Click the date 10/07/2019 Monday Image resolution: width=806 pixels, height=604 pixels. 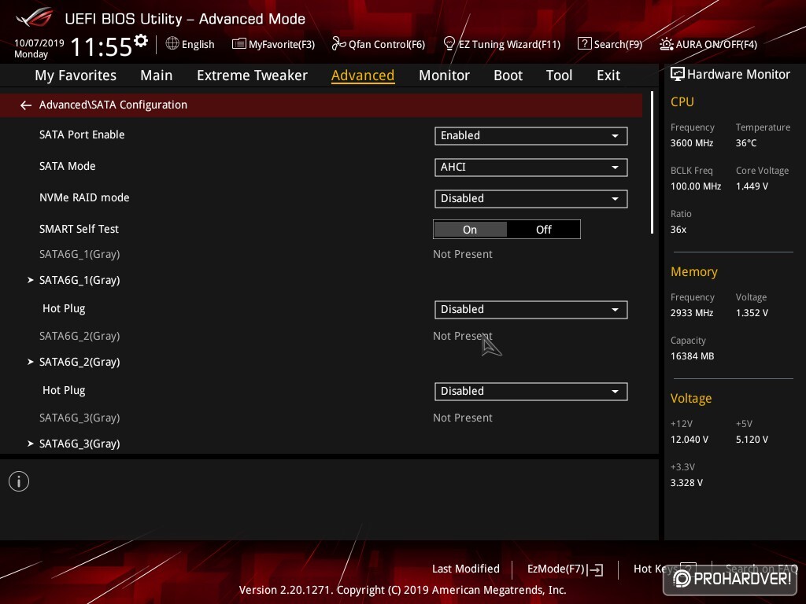[x=39, y=48]
